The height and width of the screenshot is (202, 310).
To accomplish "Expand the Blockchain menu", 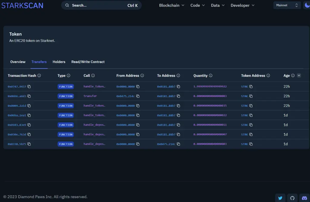I will coord(172,5).
